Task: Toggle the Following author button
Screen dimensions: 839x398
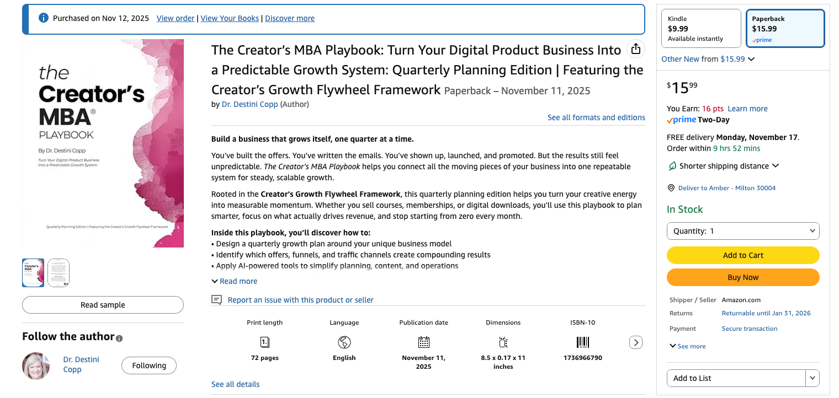Action: pyautogui.click(x=149, y=365)
